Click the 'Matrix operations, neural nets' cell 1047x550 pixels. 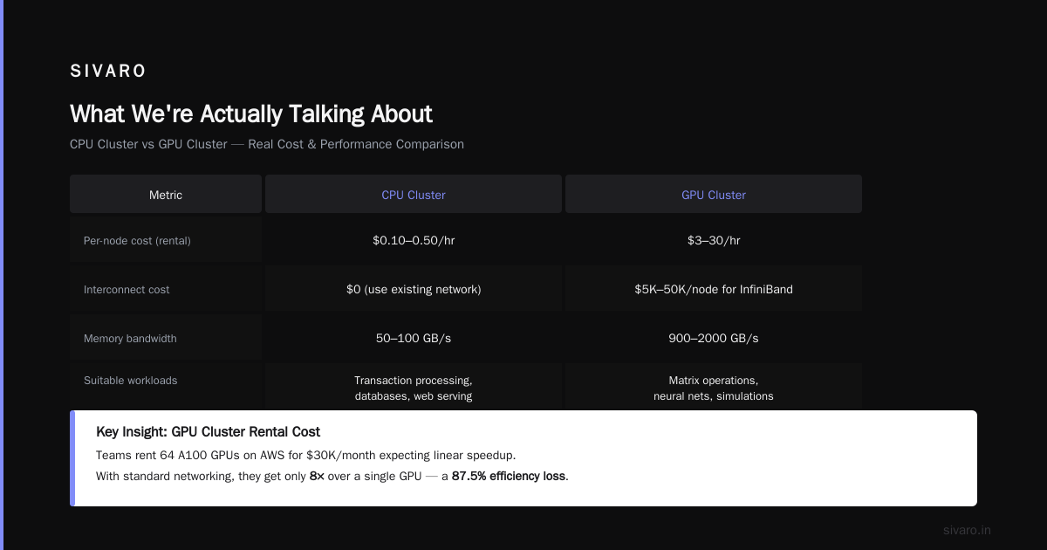coord(714,388)
